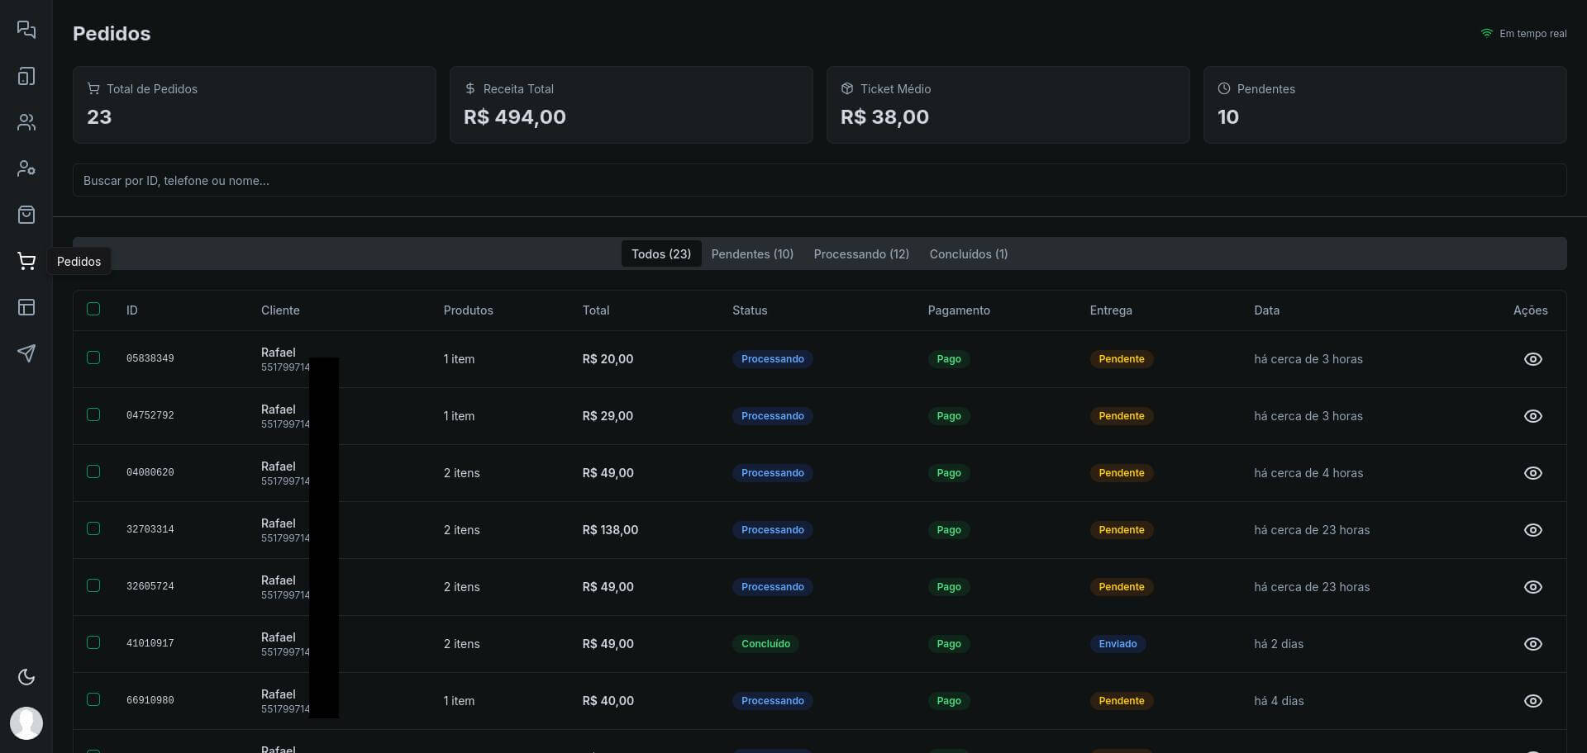
Task: Switch to the Pendentes (10) tab
Action: 751,254
